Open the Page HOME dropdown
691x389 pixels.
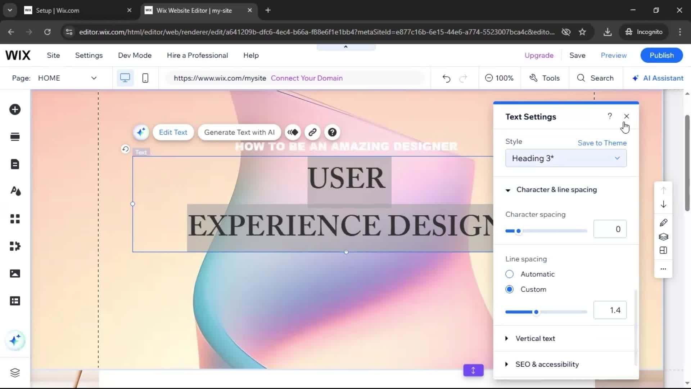coord(68,78)
